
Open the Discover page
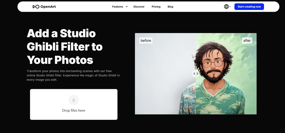point(139,7)
